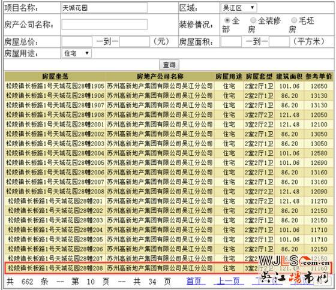
Task: Click 3室2厅2卫 cell in the 1908 row
Action: coord(259,115)
